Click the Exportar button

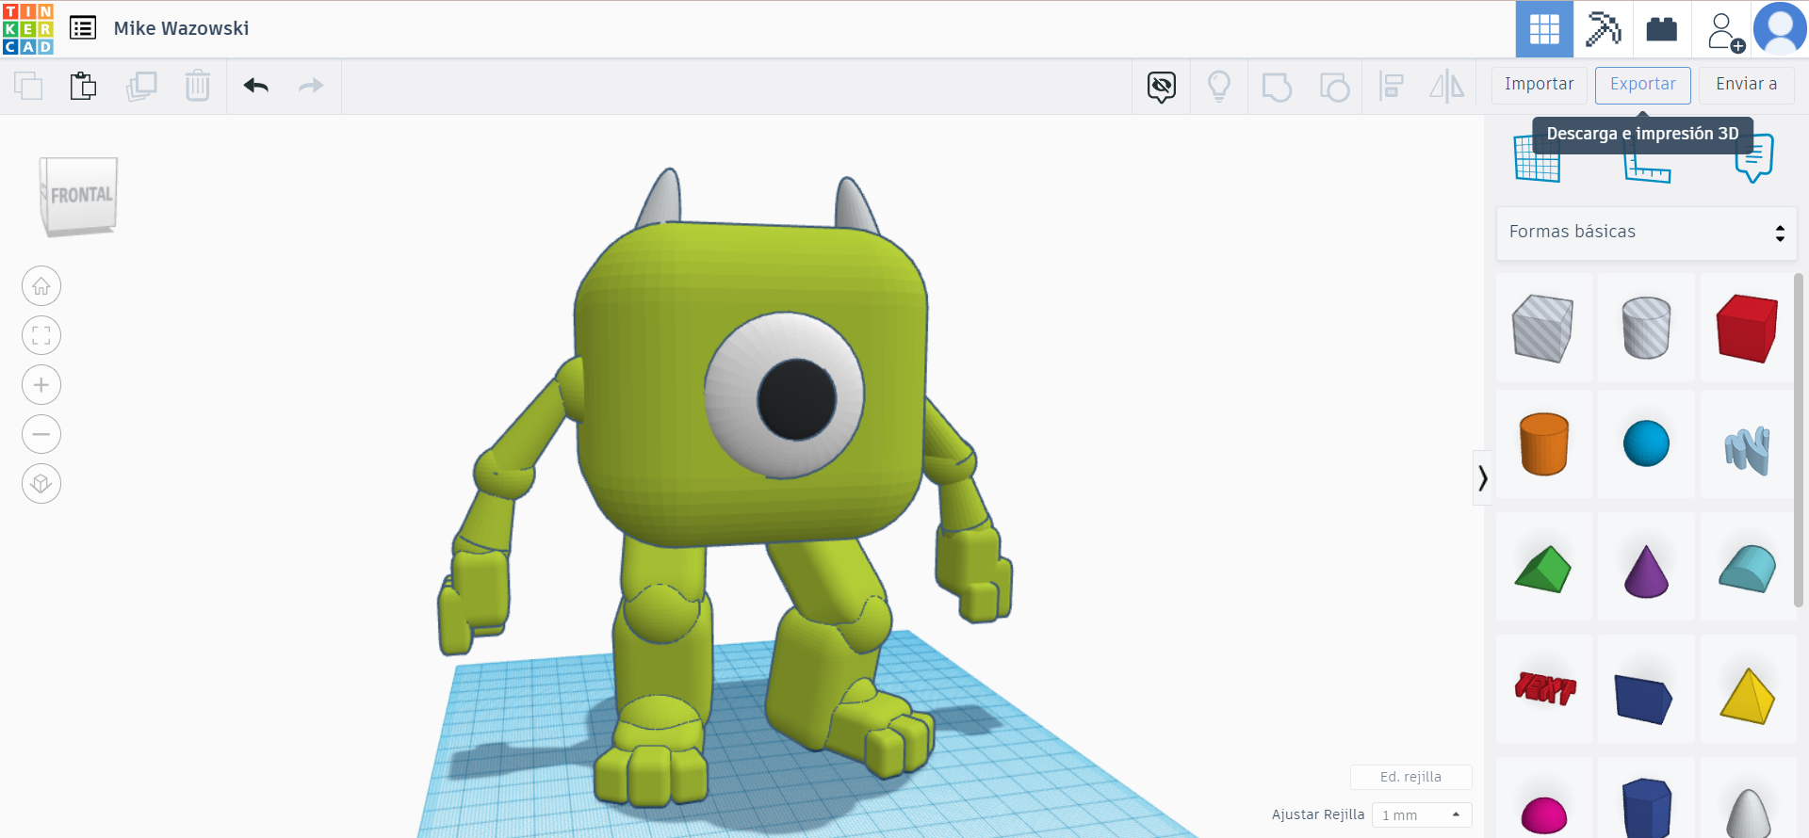point(1643,85)
